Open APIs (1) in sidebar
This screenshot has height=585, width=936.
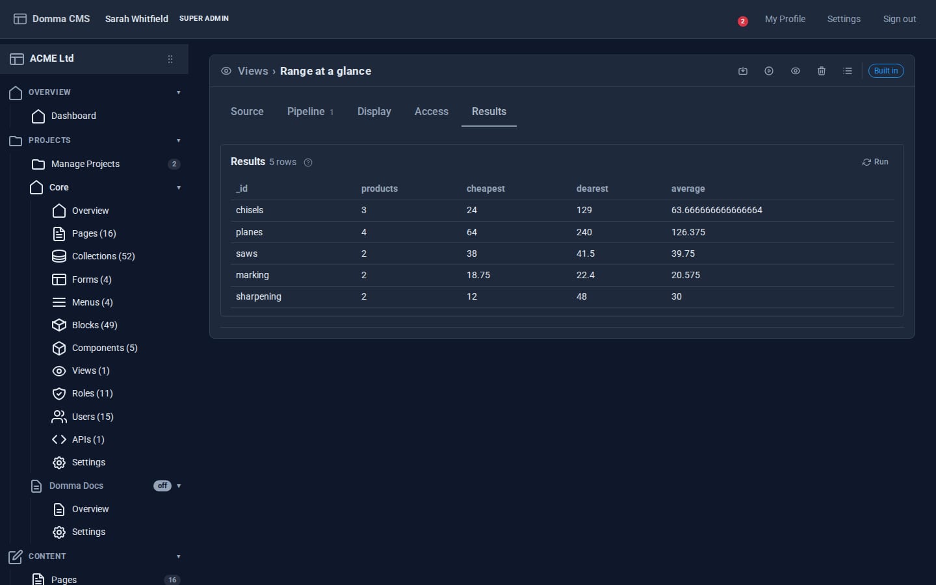pos(88,439)
